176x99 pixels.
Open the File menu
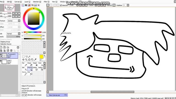2,2
